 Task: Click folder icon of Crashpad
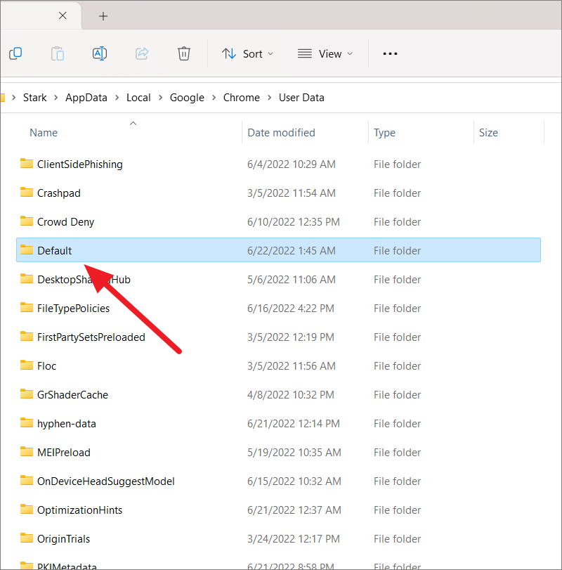[x=27, y=192]
